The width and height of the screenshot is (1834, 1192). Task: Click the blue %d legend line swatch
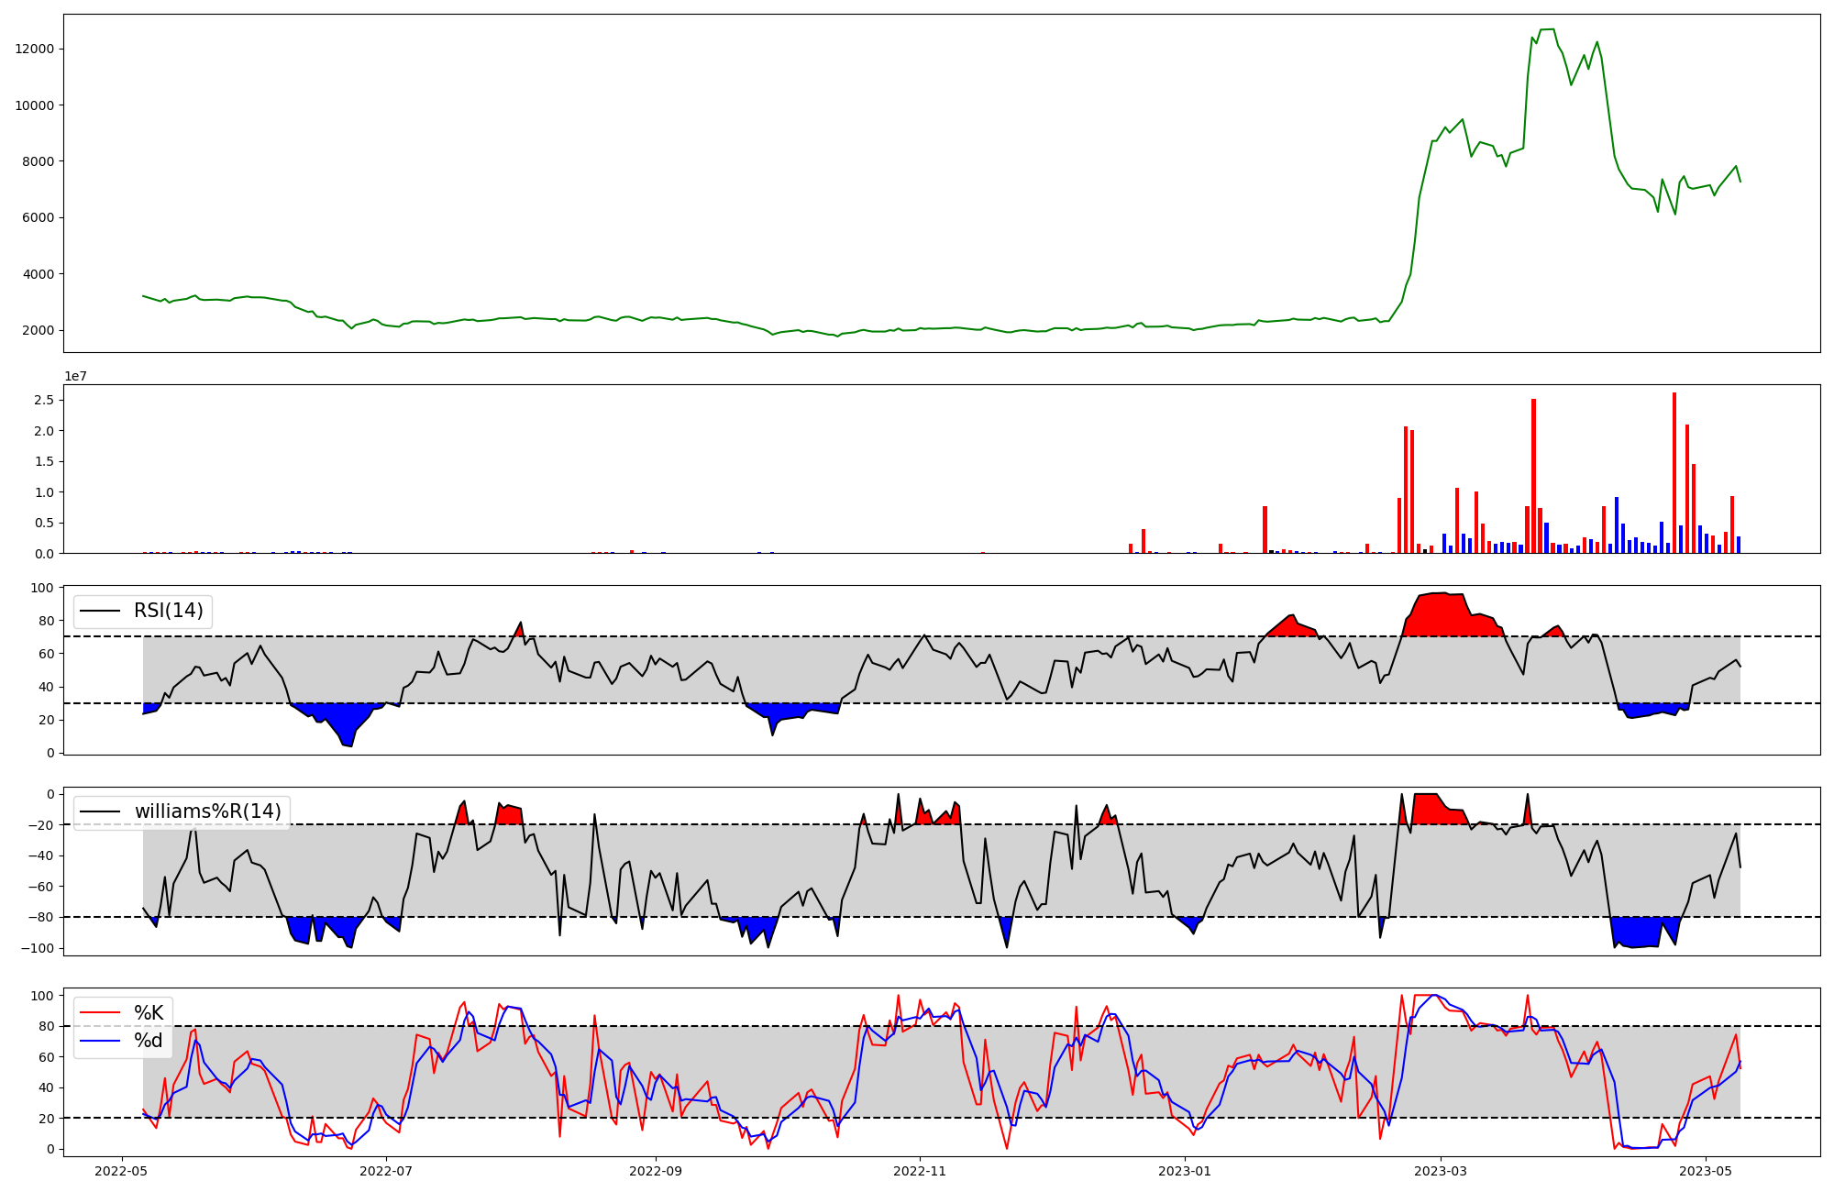click(101, 1041)
